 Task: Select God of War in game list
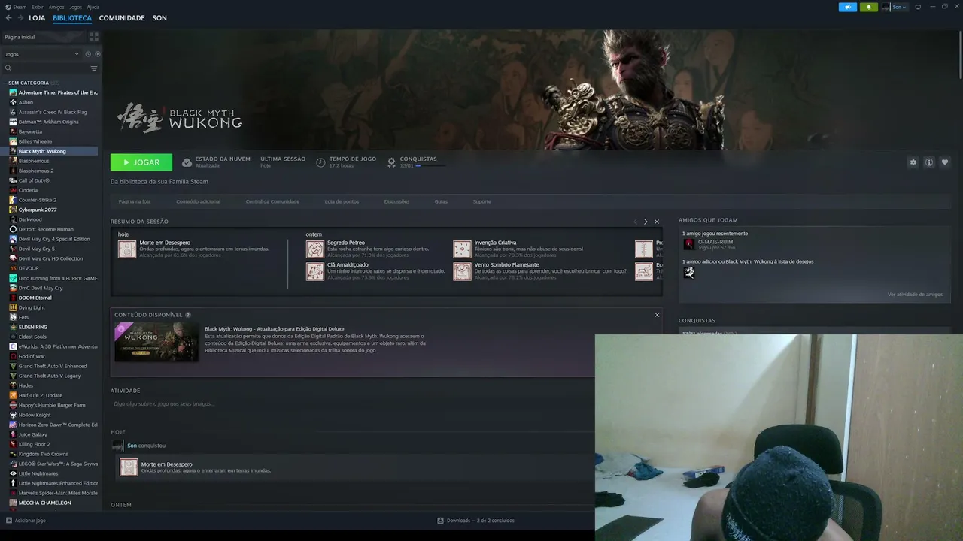(32, 356)
